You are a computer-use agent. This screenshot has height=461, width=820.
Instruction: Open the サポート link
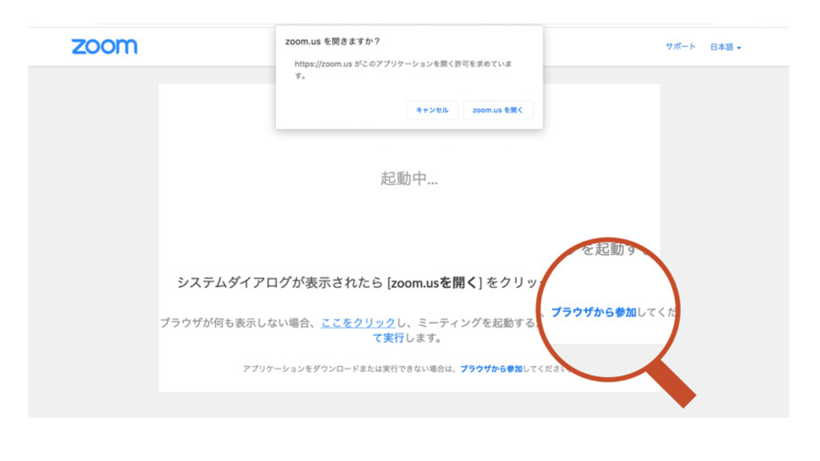[x=680, y=47]
